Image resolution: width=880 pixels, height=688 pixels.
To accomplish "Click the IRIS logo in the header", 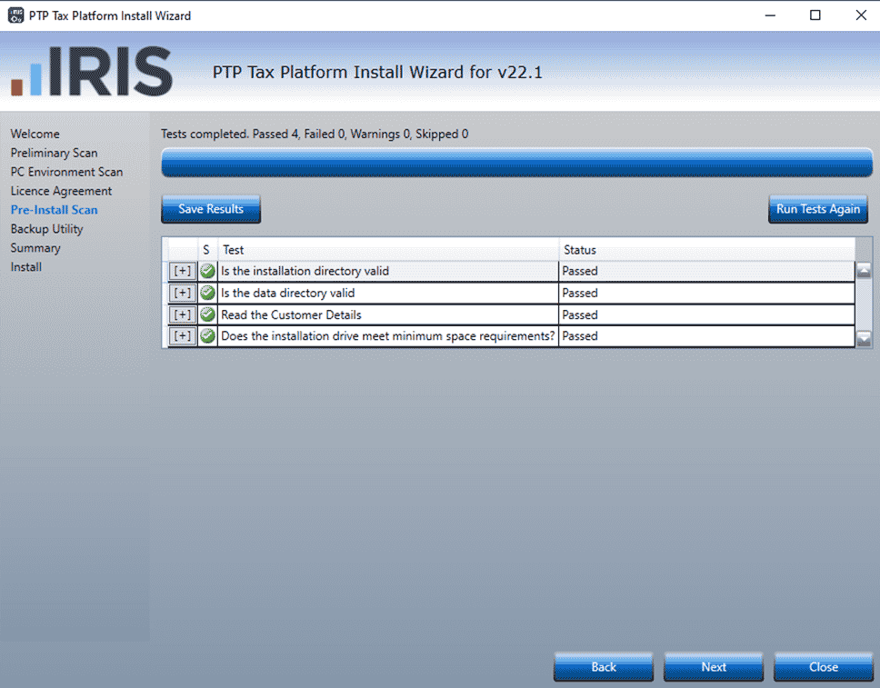I will tap(92, 72).
